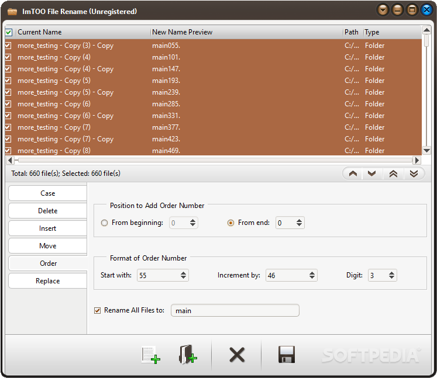Decrease 'Start with' value
Image resolution: width=437 pixels, height=378 pixels.
coord(183,278)
